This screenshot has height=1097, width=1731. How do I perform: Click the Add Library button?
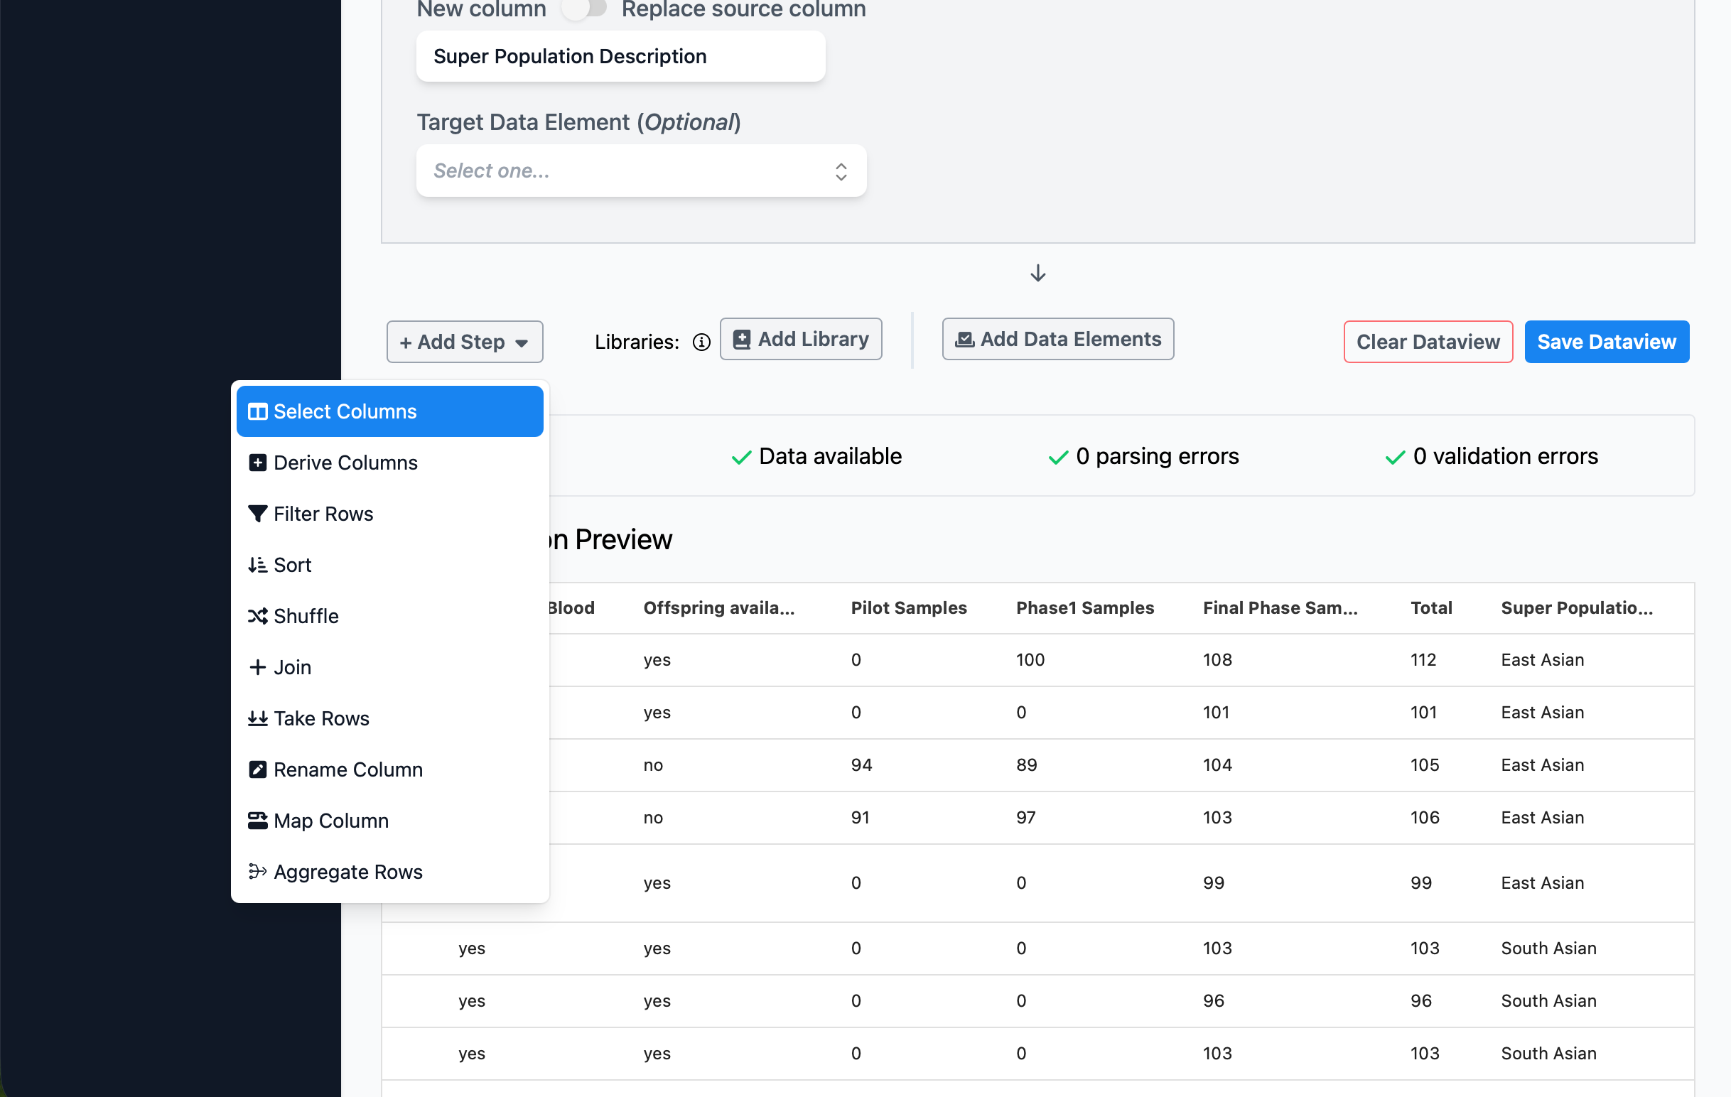800,340
